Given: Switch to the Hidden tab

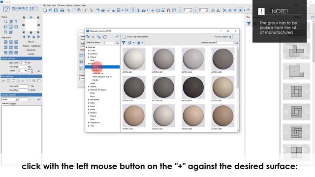Looking at the screenshot, I should tap(13, 104).
